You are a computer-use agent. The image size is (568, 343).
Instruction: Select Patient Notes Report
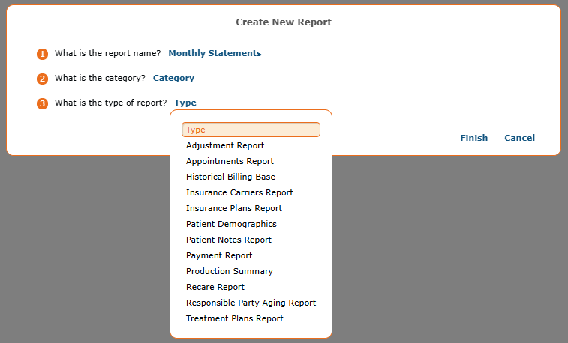(x=229, y=240)
